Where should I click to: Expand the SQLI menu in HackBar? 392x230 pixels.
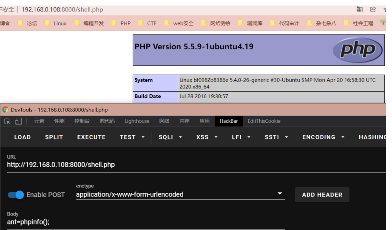170,137
